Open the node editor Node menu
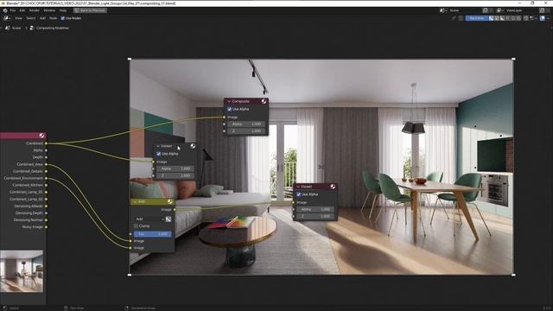 click(54, 18)
